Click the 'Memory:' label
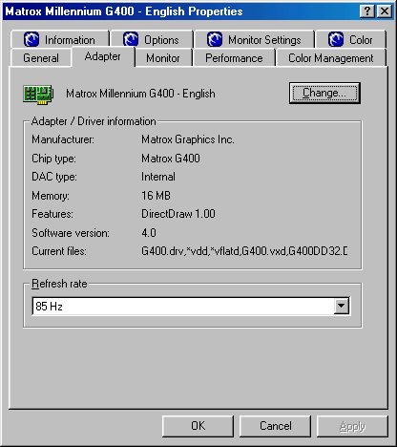The width and height of the screenshot is (397, 447). [51, 196]
